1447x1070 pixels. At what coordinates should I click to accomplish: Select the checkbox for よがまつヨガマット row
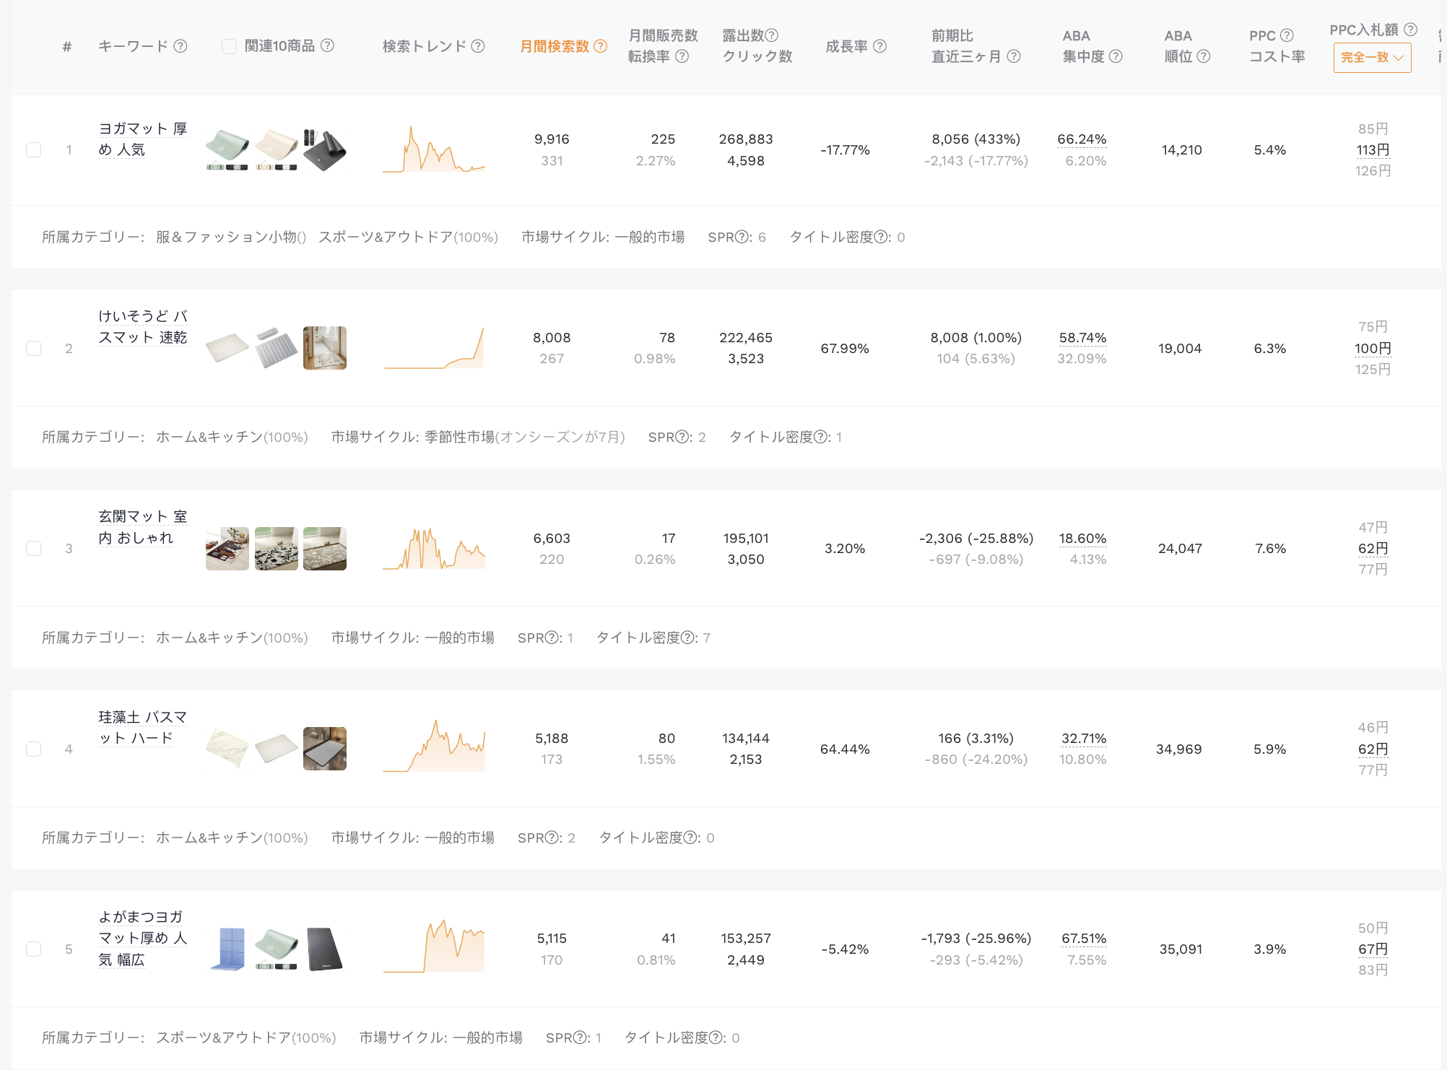(x=33, y=949)
